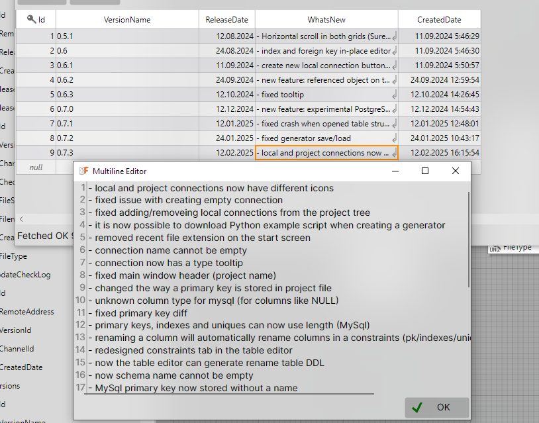539x423 pixels.
Task: Click line 7 'connection now has a type tooltip'
Action: point(166,263)
